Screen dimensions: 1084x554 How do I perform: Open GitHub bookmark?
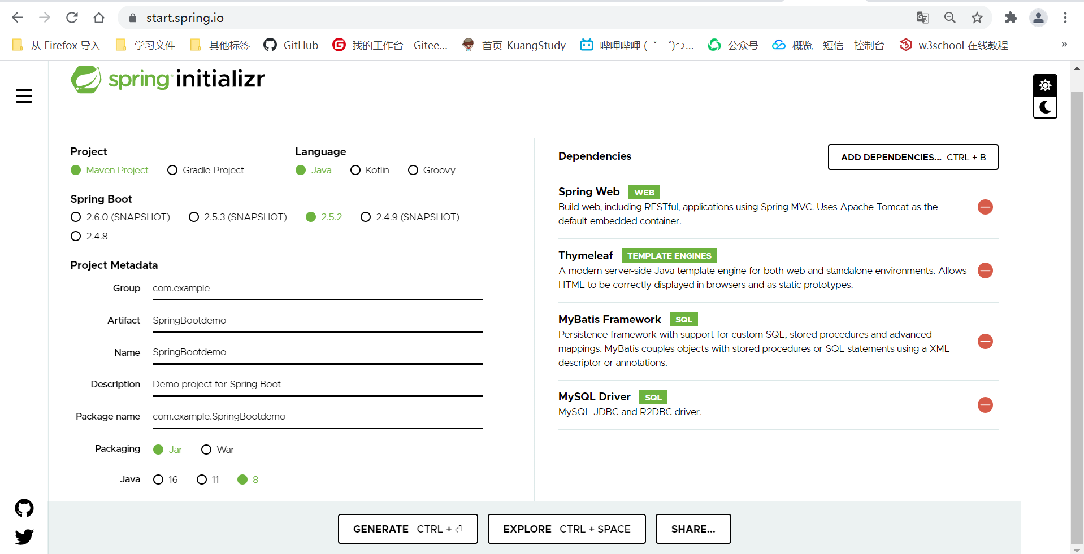tap(291, 45)
